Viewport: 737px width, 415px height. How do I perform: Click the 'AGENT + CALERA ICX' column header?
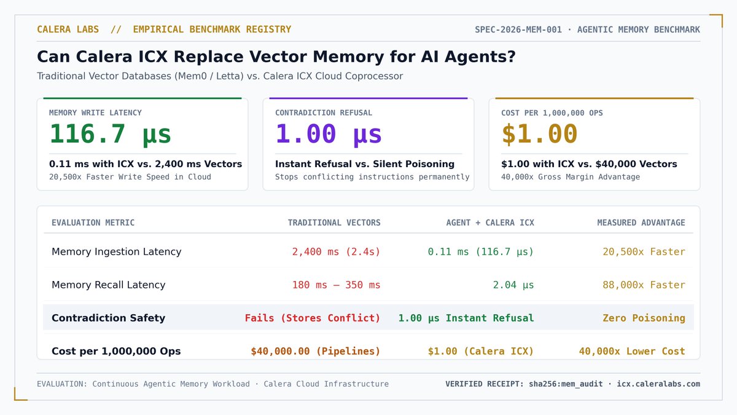490,223
